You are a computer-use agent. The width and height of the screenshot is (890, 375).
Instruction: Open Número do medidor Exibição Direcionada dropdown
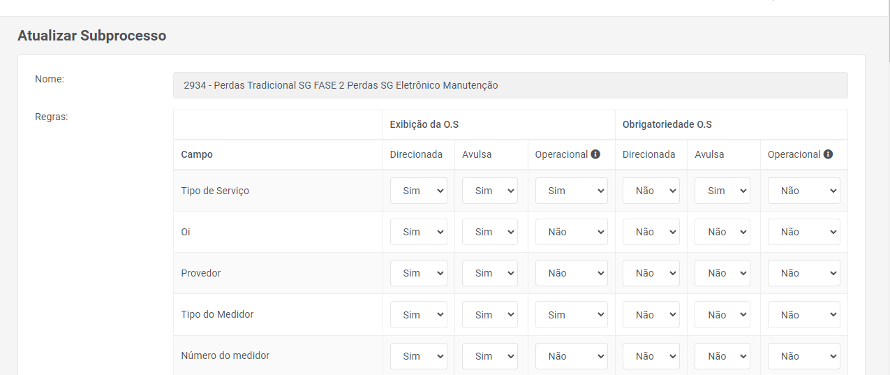[x=418, y=356]
